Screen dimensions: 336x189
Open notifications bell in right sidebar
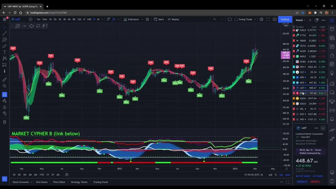pyautogui.click(x=332, y=119)
